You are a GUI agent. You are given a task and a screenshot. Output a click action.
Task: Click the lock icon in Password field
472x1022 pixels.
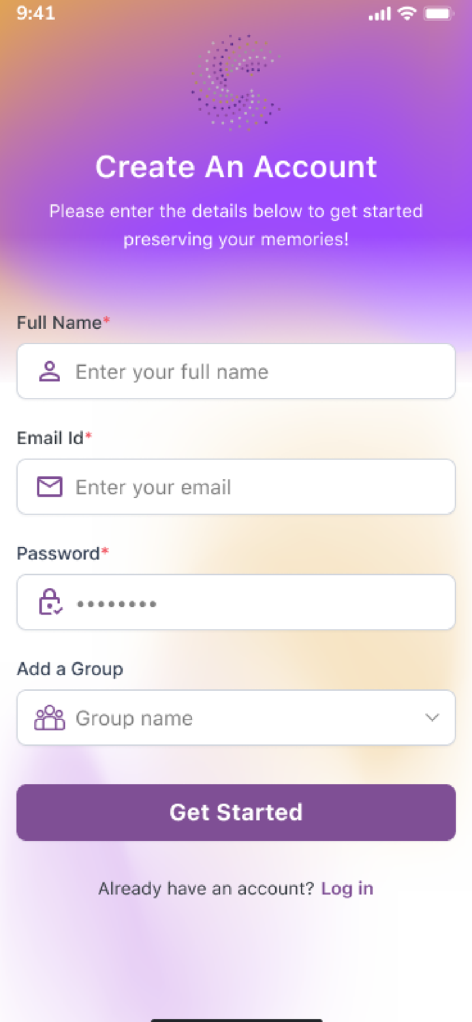(x=49, y=602)
